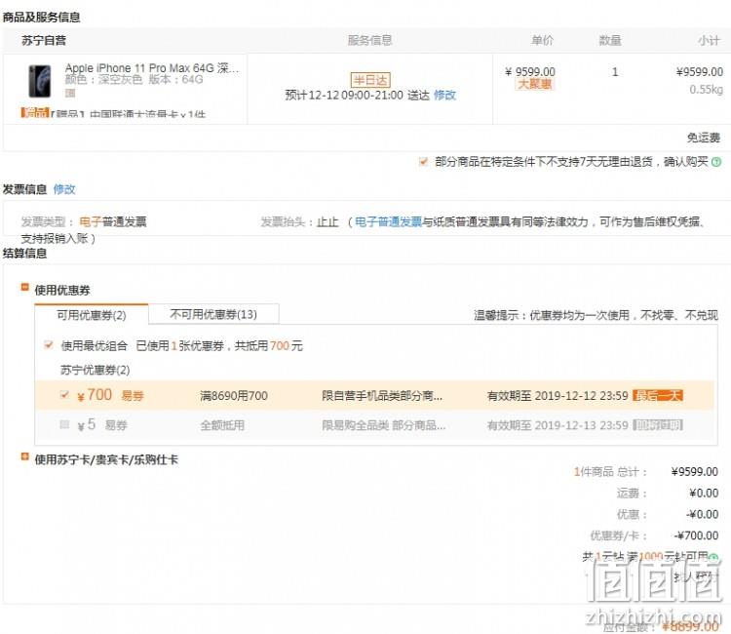Click the 运费 ¥0.00 amount

(704, 494)
